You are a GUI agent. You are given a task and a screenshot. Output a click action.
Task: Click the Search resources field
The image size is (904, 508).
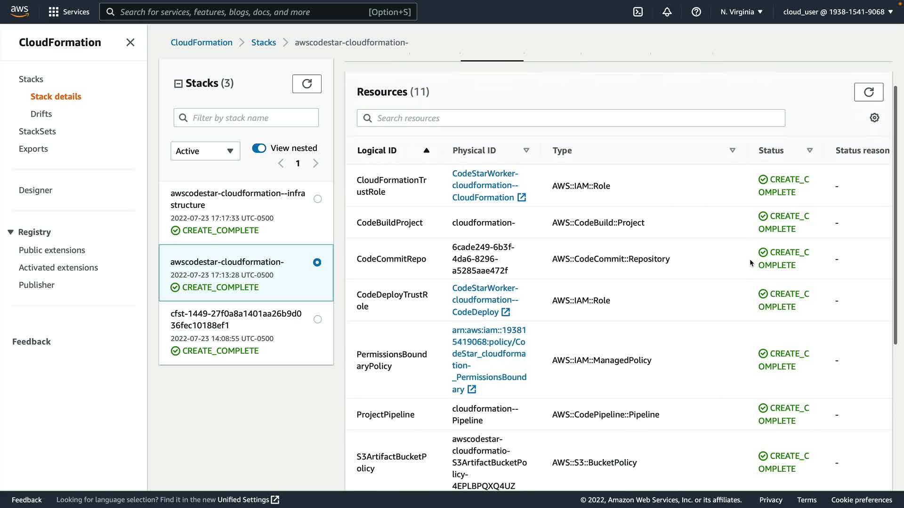tap(571, 118)
